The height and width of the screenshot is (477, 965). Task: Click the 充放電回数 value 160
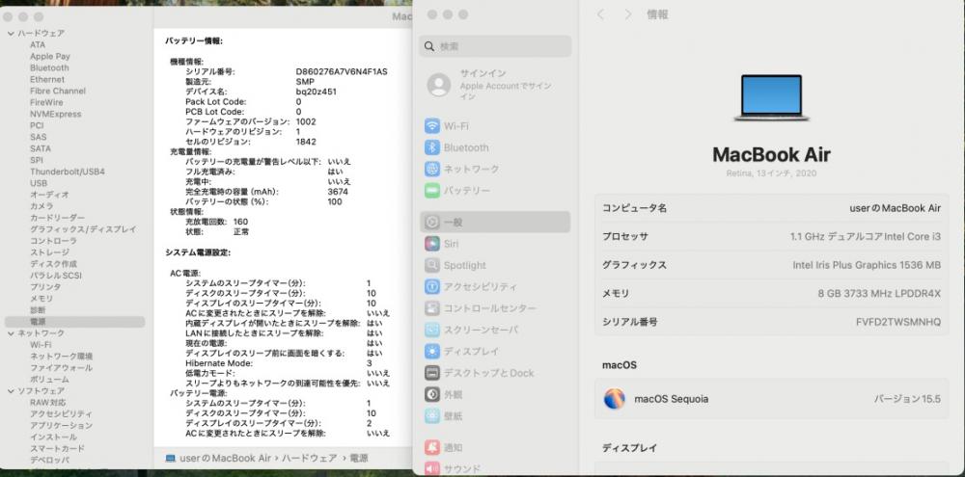[x=240, y=222]
